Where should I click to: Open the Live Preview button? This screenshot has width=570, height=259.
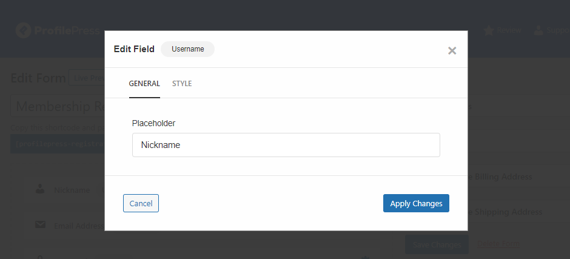point(86,78)
